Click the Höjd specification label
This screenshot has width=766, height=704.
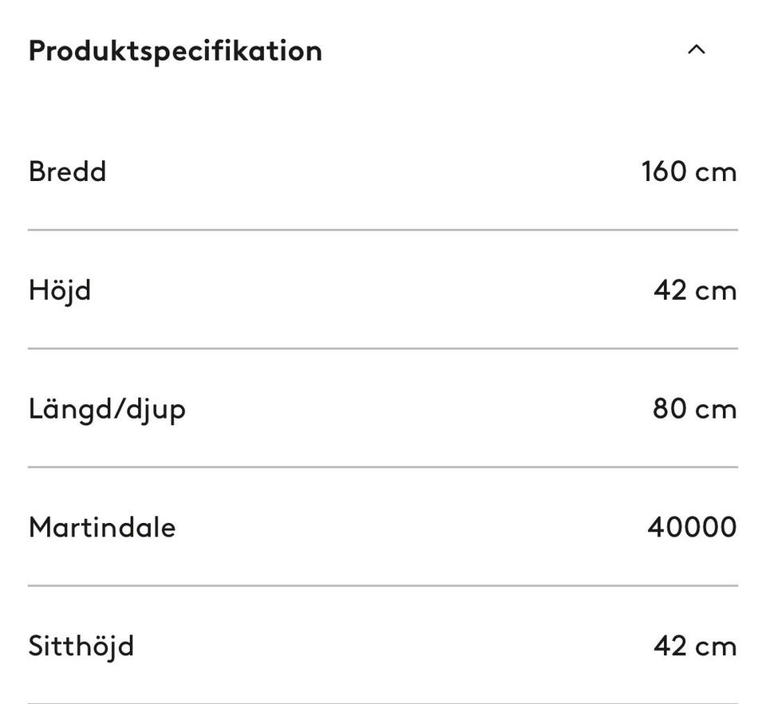60,289
